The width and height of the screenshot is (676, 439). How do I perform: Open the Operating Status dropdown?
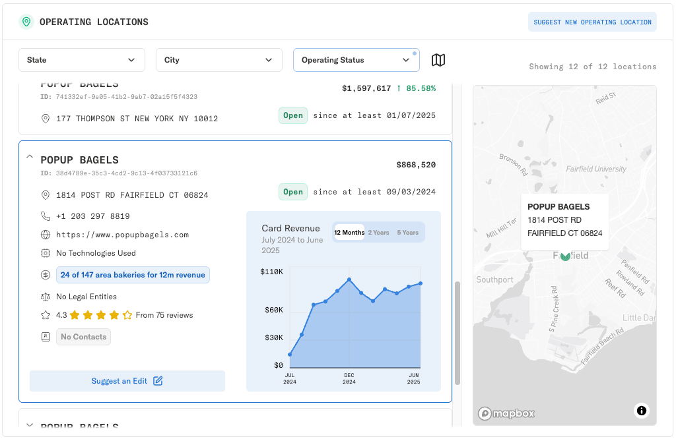356,60
